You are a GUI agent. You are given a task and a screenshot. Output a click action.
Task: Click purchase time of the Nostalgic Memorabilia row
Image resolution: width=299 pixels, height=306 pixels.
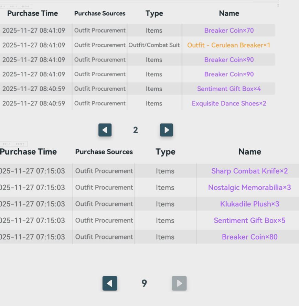pos(32,188)
